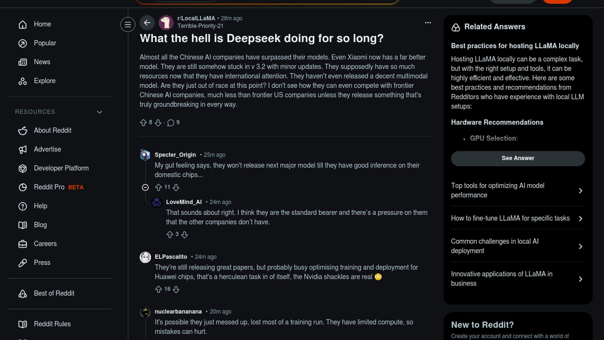Open the post's three-dot options menu

point(428,23)
